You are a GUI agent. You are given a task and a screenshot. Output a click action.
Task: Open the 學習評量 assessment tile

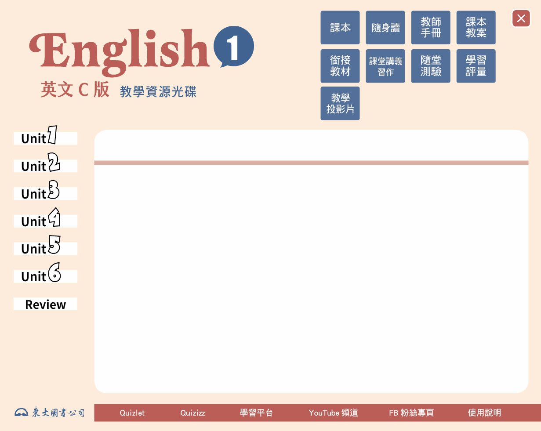tap(476, 66)
